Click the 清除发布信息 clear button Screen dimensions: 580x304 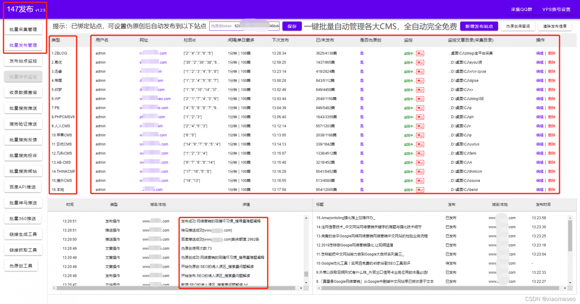(x=555, y=26)
